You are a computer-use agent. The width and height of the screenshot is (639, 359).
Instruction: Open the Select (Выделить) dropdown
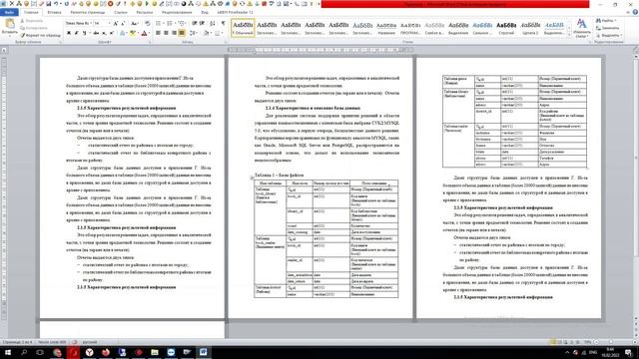(x=608, y=35)
